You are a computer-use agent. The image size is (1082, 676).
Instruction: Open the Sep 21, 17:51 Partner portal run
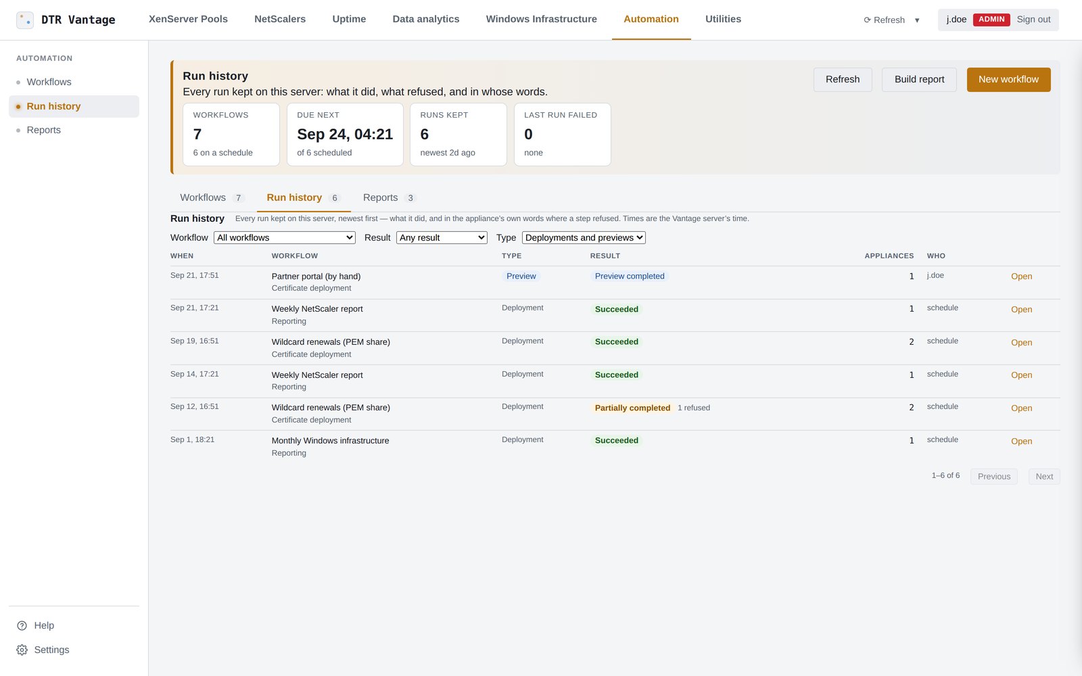[1021, 276]
